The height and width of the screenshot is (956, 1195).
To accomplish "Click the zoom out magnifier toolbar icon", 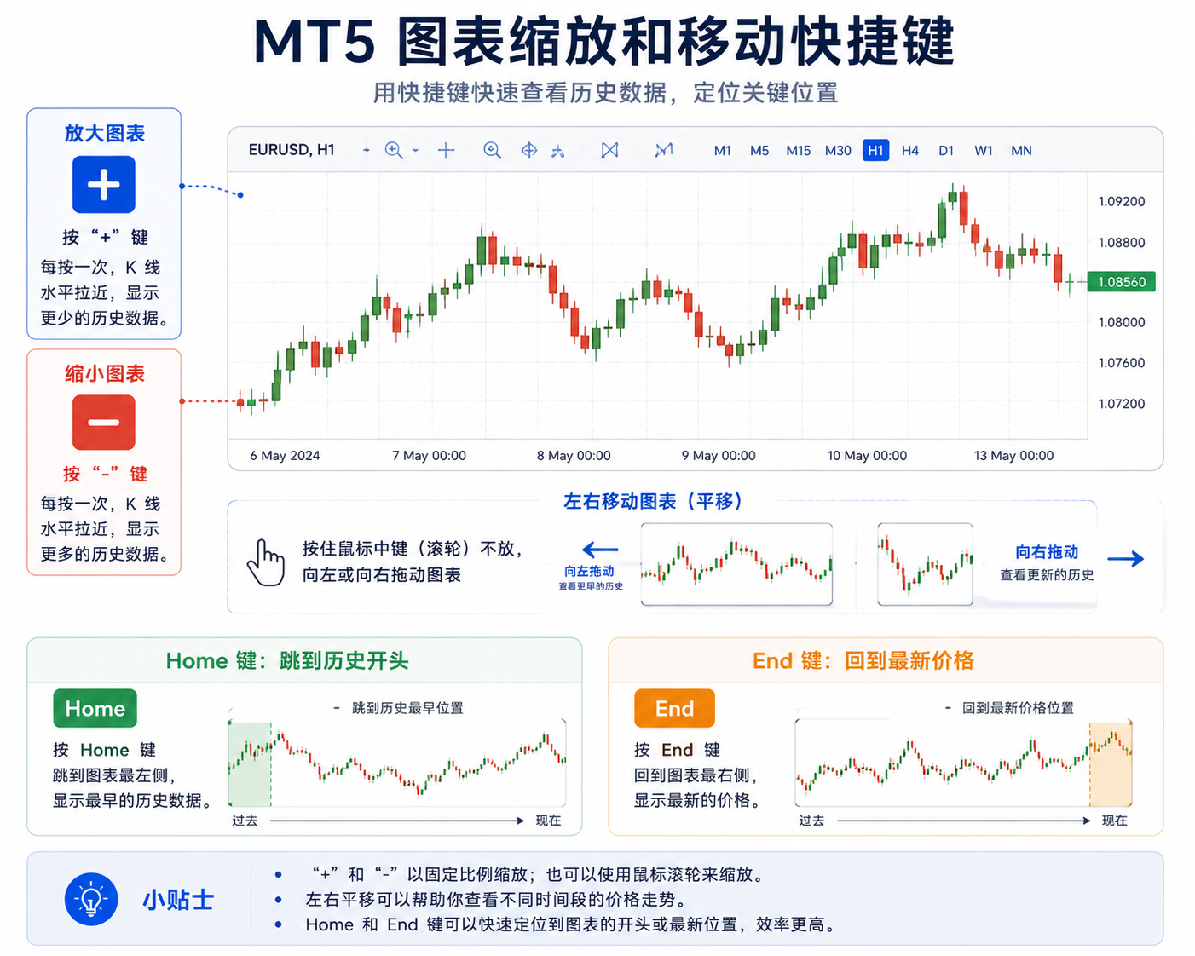I will [x=492, y=150].
